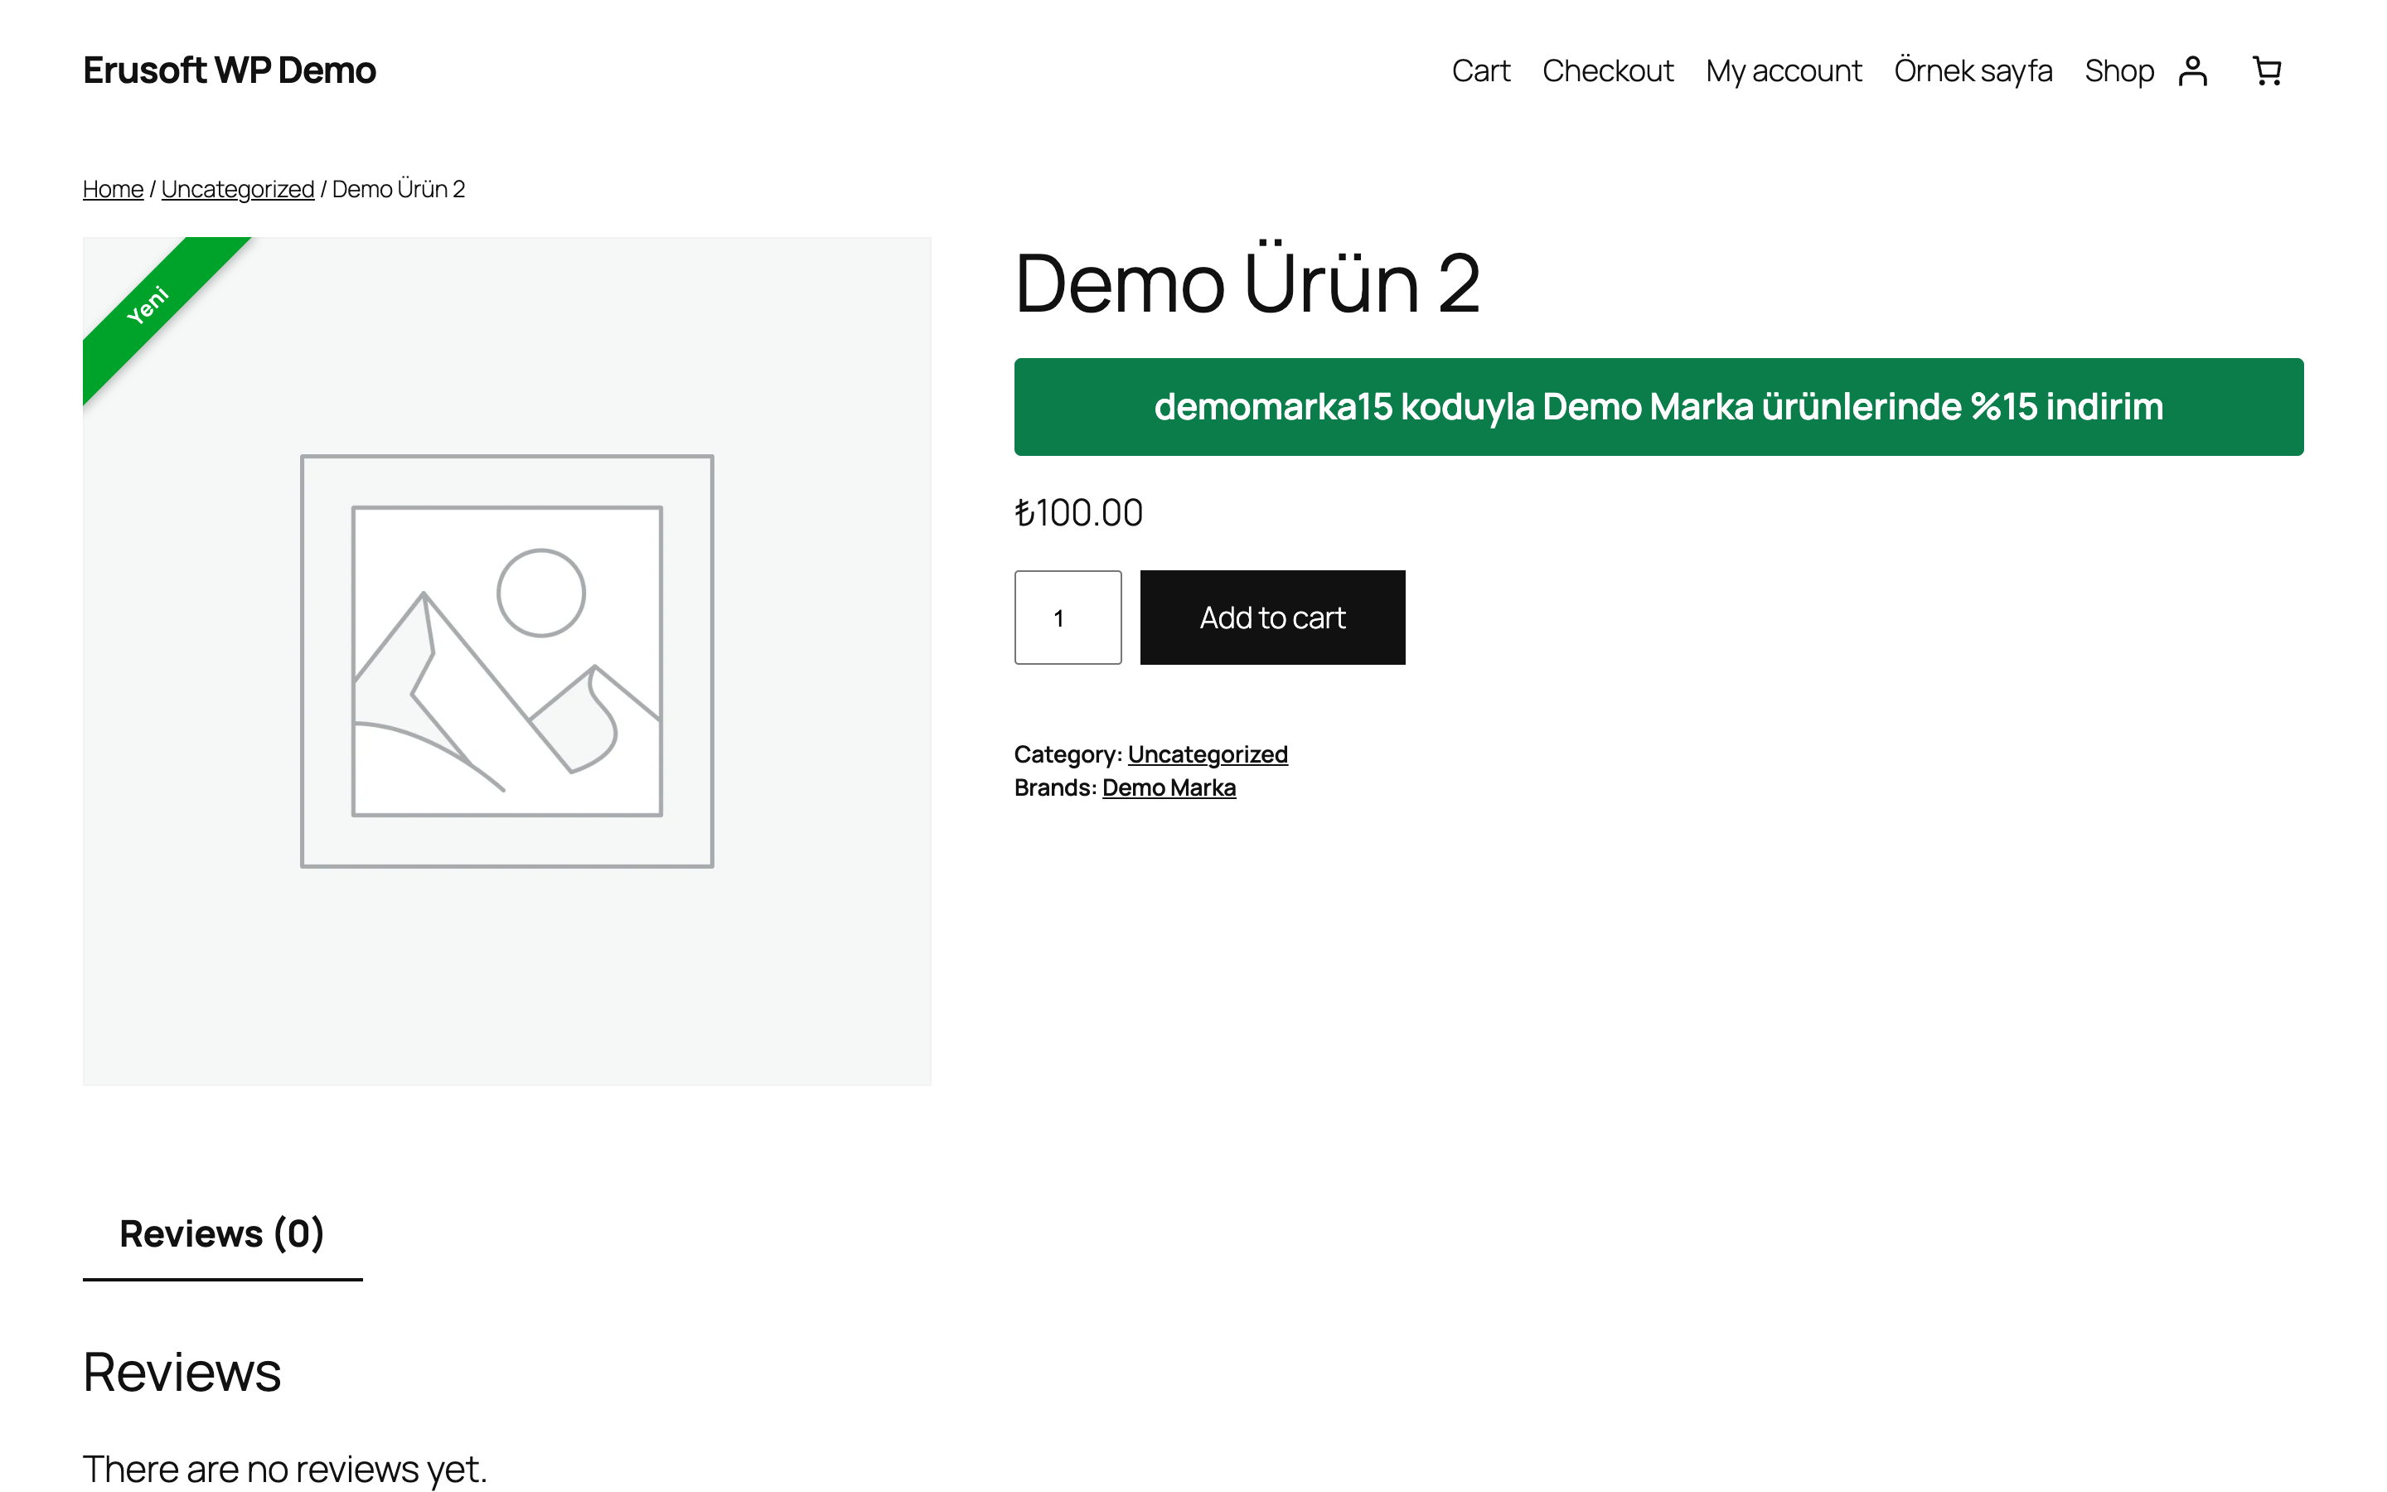Click the product placeholder image

click(x=507, y=661)
